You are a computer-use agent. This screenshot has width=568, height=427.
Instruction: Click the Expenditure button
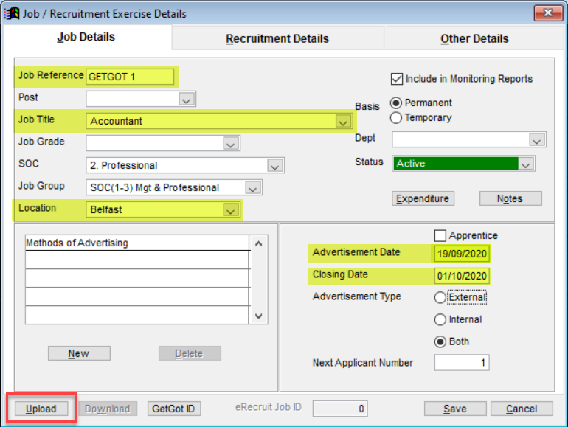click(423, 198)
